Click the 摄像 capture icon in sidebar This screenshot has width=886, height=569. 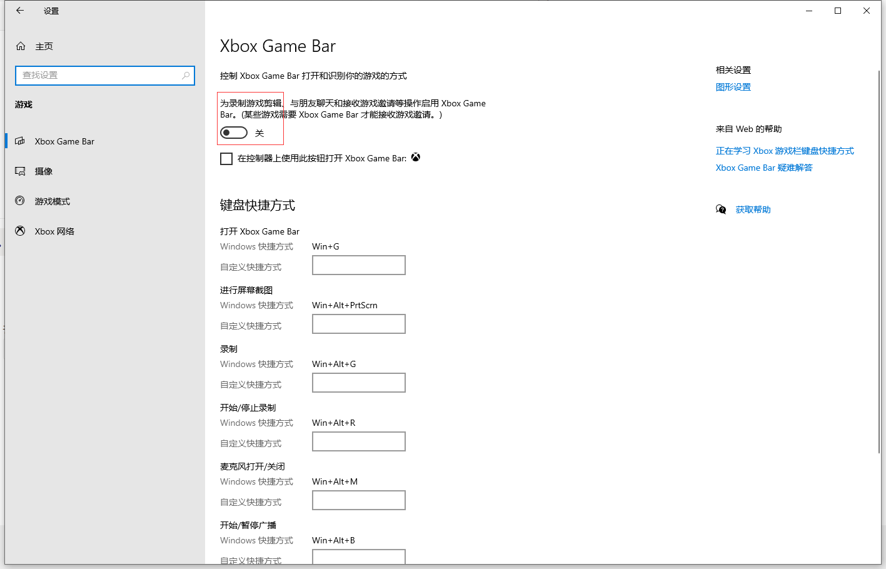(x=20, y=171)
